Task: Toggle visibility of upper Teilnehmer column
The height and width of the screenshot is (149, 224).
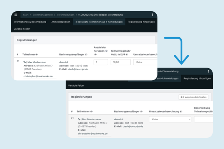Action: [x=37, y=54]
